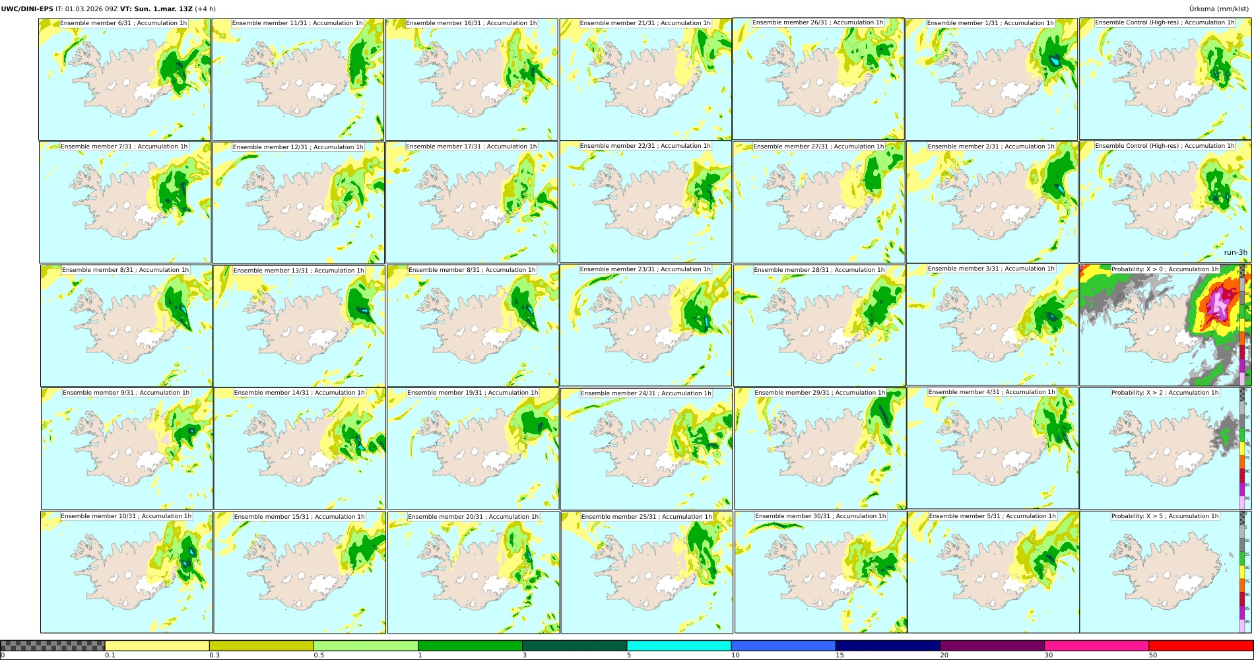Pick the dark green 3–5 legend swatch

click(574, 645)
